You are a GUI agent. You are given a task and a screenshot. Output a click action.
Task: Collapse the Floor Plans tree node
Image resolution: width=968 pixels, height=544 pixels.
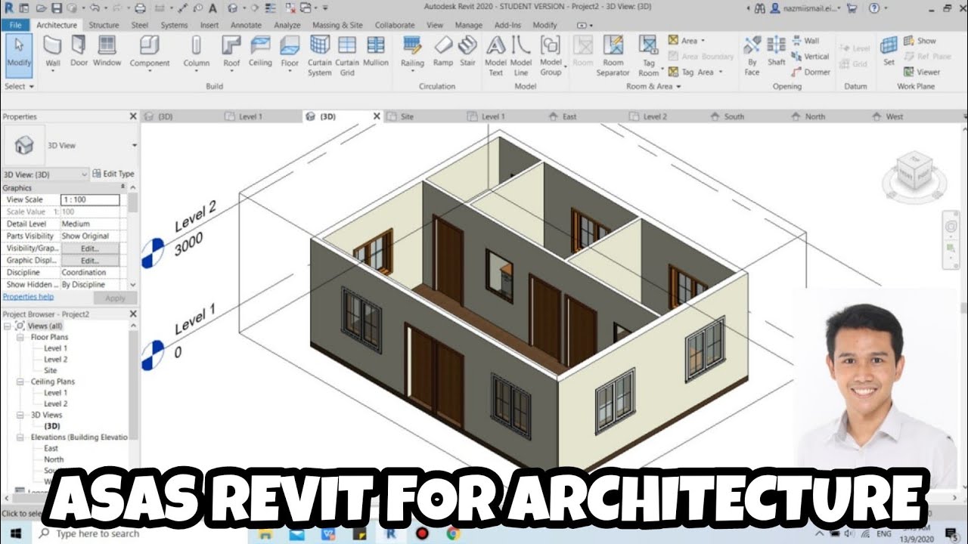(21, 337)
